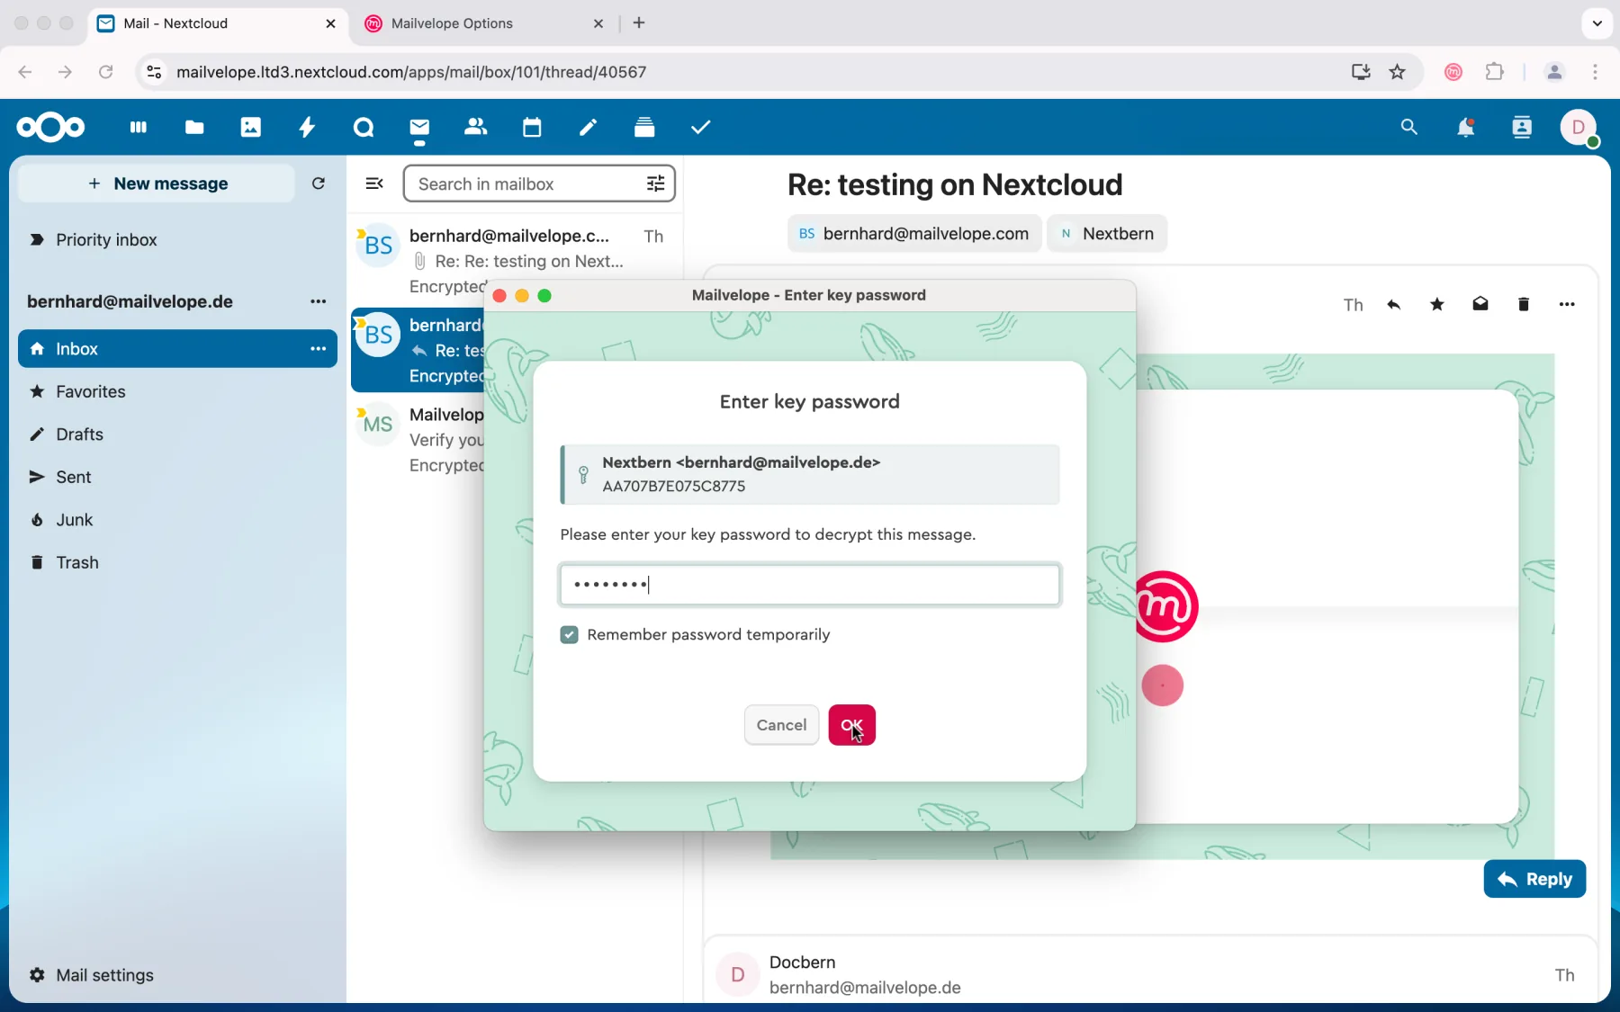This screenshot has height=1012, width=1620.
Task: Click the Nextbern key AA707B7E075C8775 entry
Action: [810, 474]
